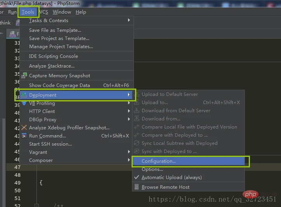Open IDE Scripting Console
Image resolution: width=281 pixels, height=207 pixels.
click(x=54, y=56)
